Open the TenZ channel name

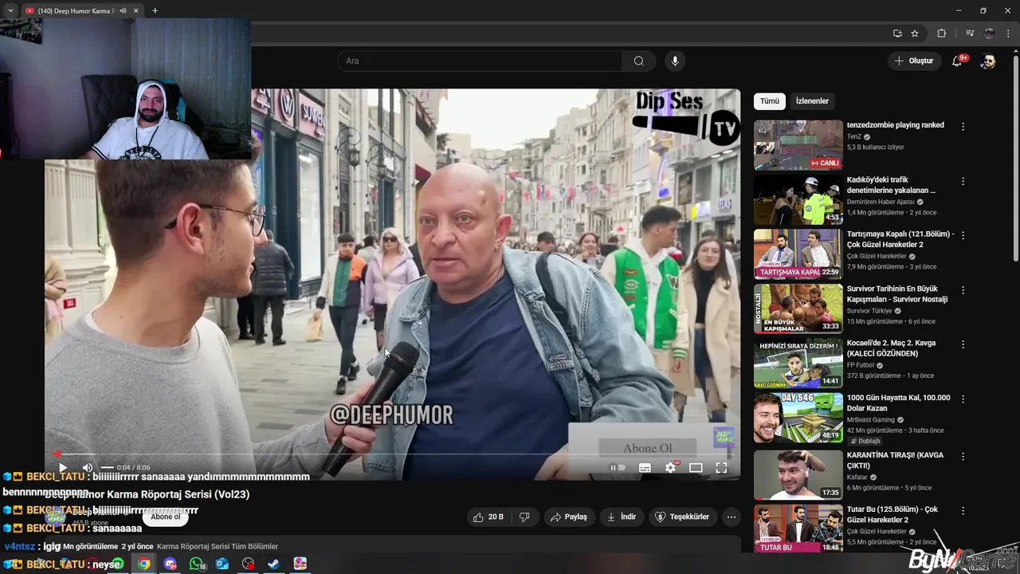[853, 136]
